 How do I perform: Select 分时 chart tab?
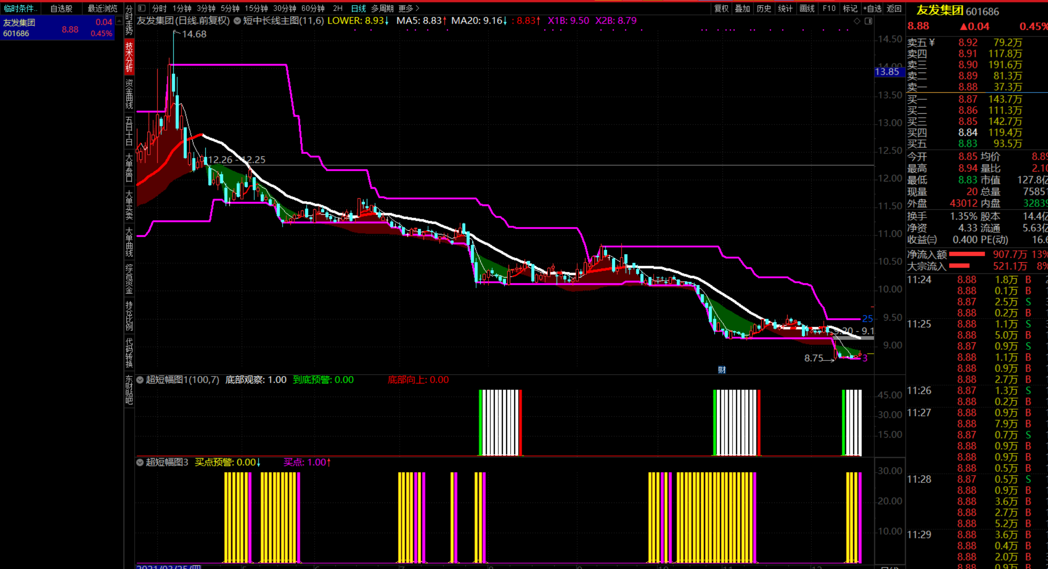[159, 8]
